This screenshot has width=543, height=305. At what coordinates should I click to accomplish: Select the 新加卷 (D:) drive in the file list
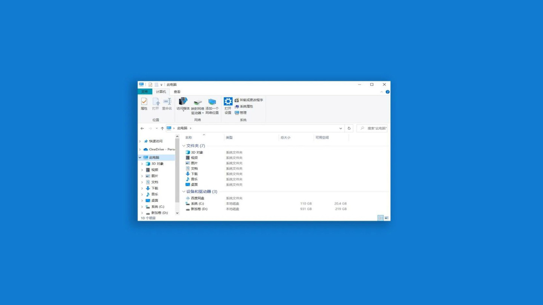(196, 209)
